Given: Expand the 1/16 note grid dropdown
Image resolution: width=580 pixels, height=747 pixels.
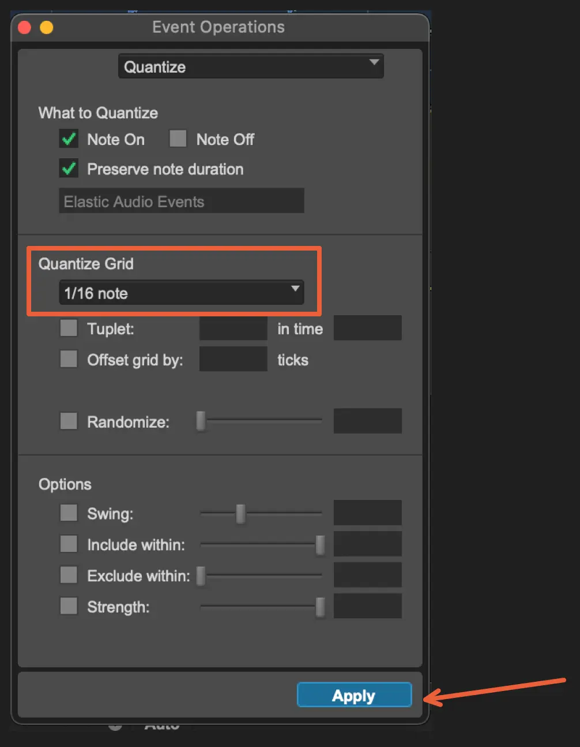Looking at the screenshot, I should point(182,293).
